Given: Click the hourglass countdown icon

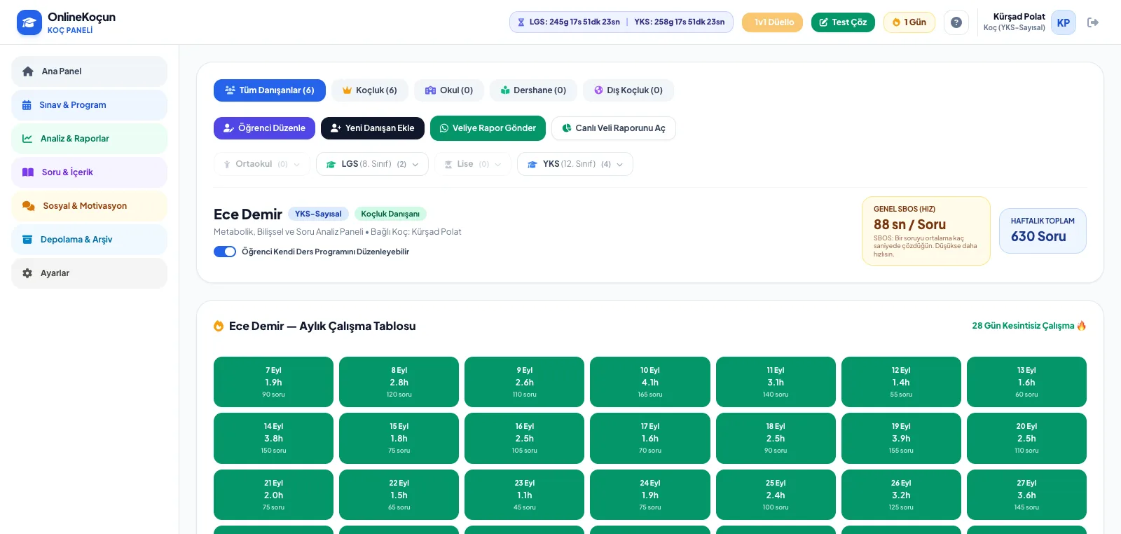Looking at the screenshot, I should (521, 22).
